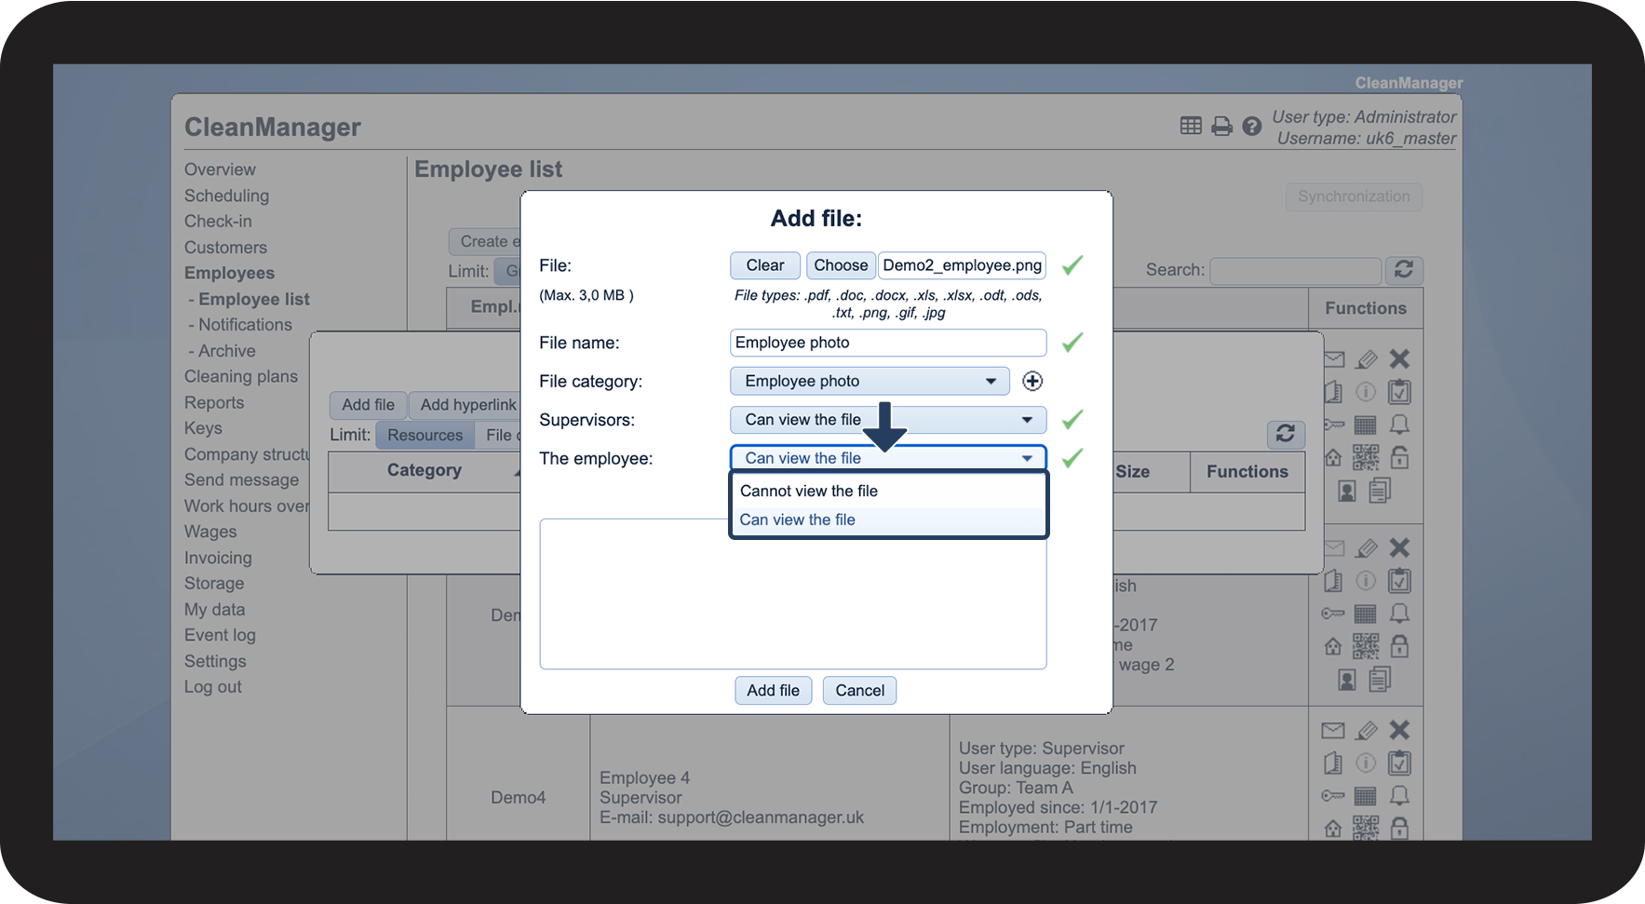
Task: Confirm with Add file button beside Cancel
Action: click(x=773, y=690)
